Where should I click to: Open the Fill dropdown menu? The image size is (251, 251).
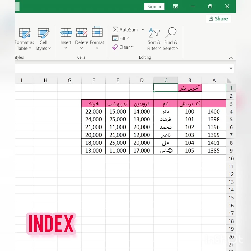[121, 38]
